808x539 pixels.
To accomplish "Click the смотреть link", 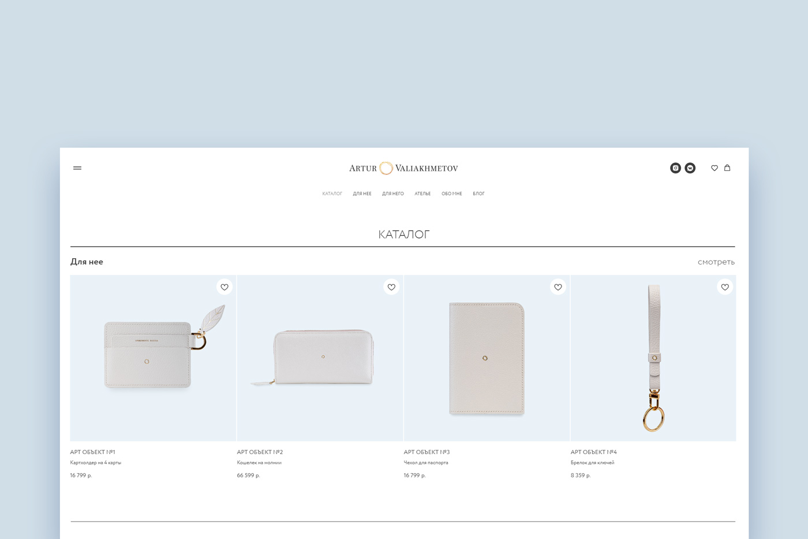I will click(716, 262).
